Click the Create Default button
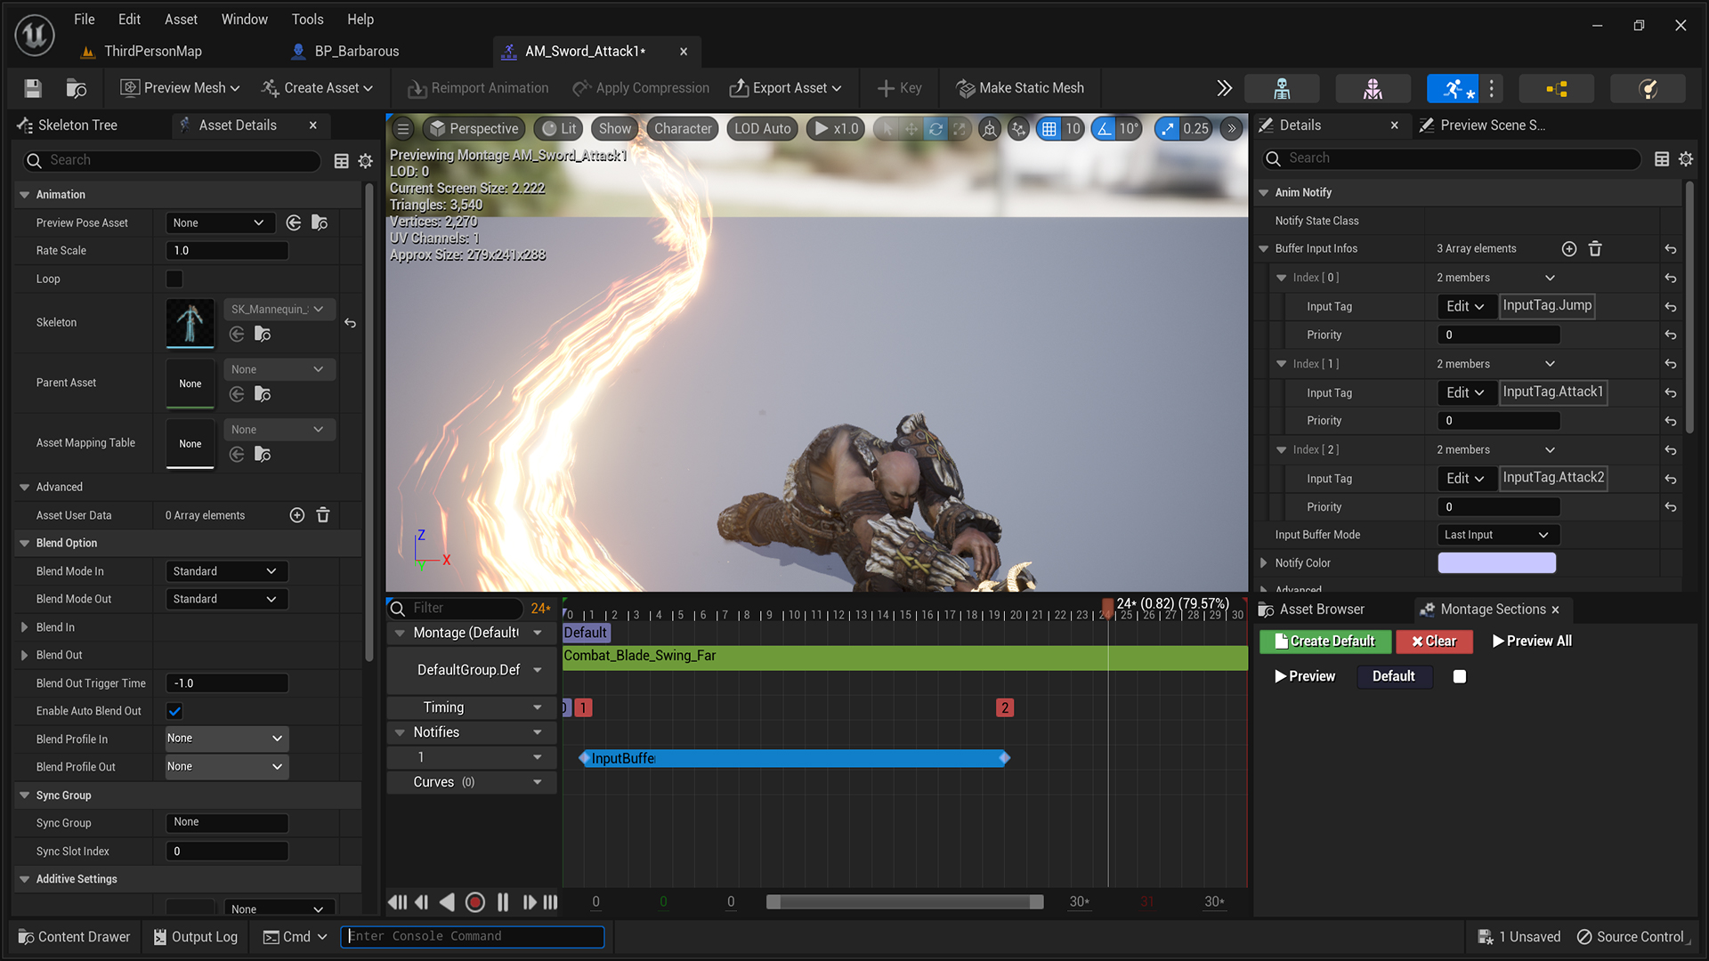1709x961 pixels. click(1324, 641)
